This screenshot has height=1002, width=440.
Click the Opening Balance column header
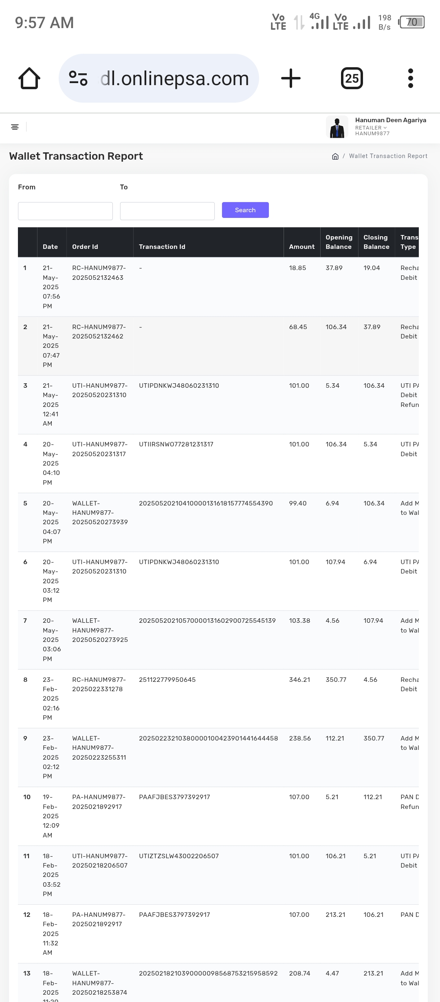click(339, 242)
